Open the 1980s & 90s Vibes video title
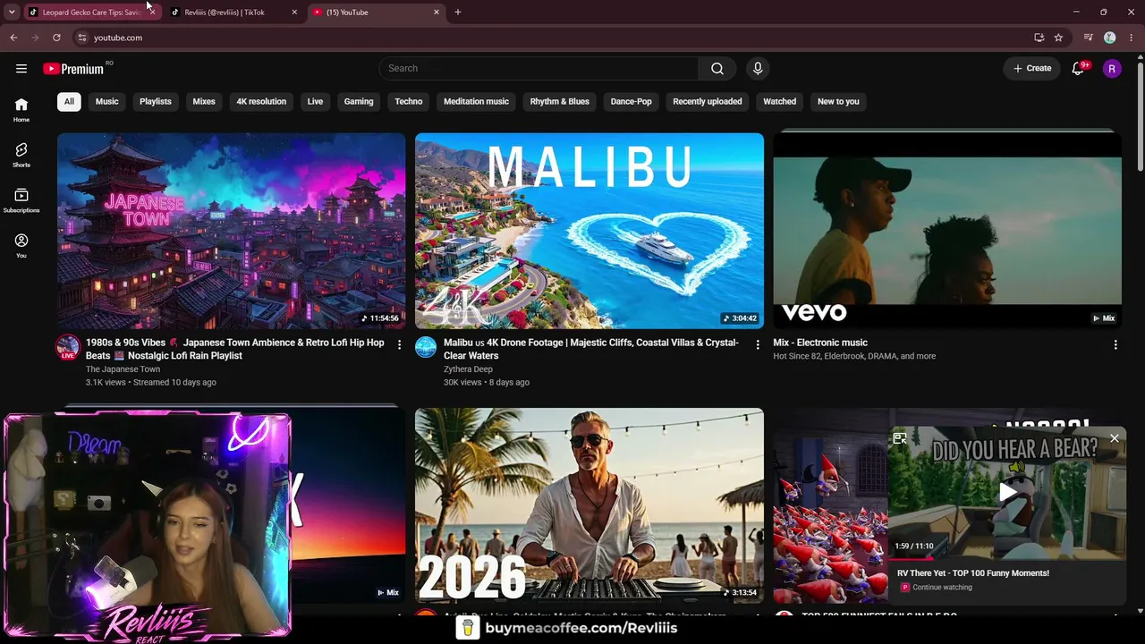 [235, 349]
